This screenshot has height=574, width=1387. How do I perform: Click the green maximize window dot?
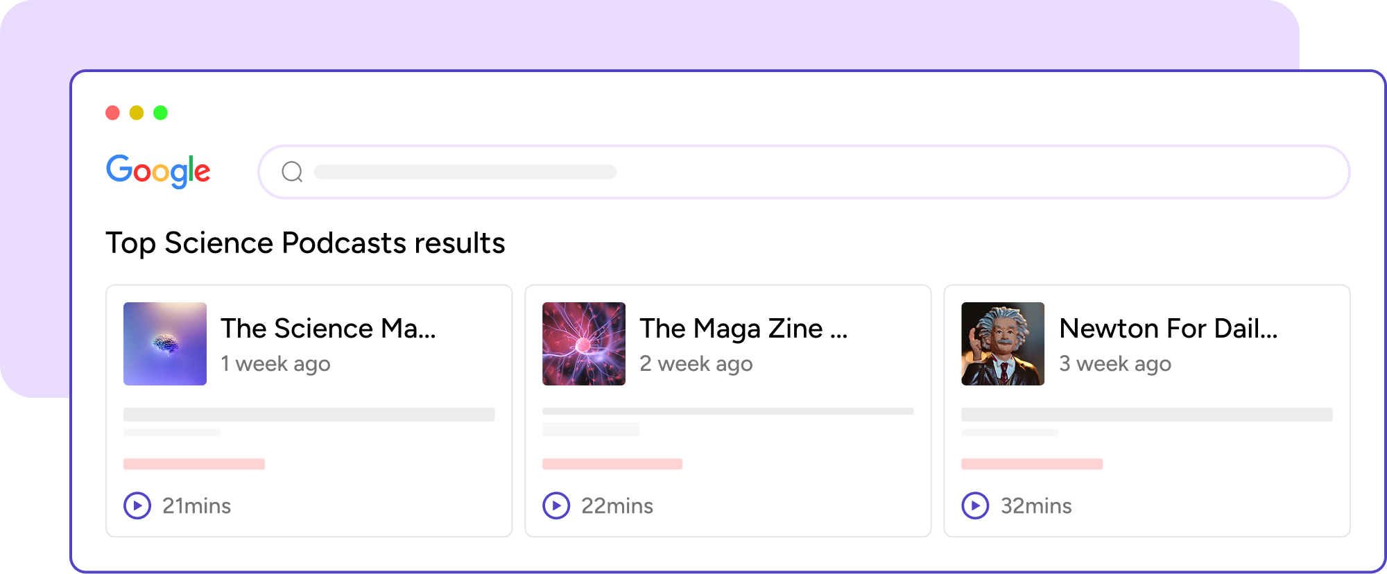coord(160,112)
